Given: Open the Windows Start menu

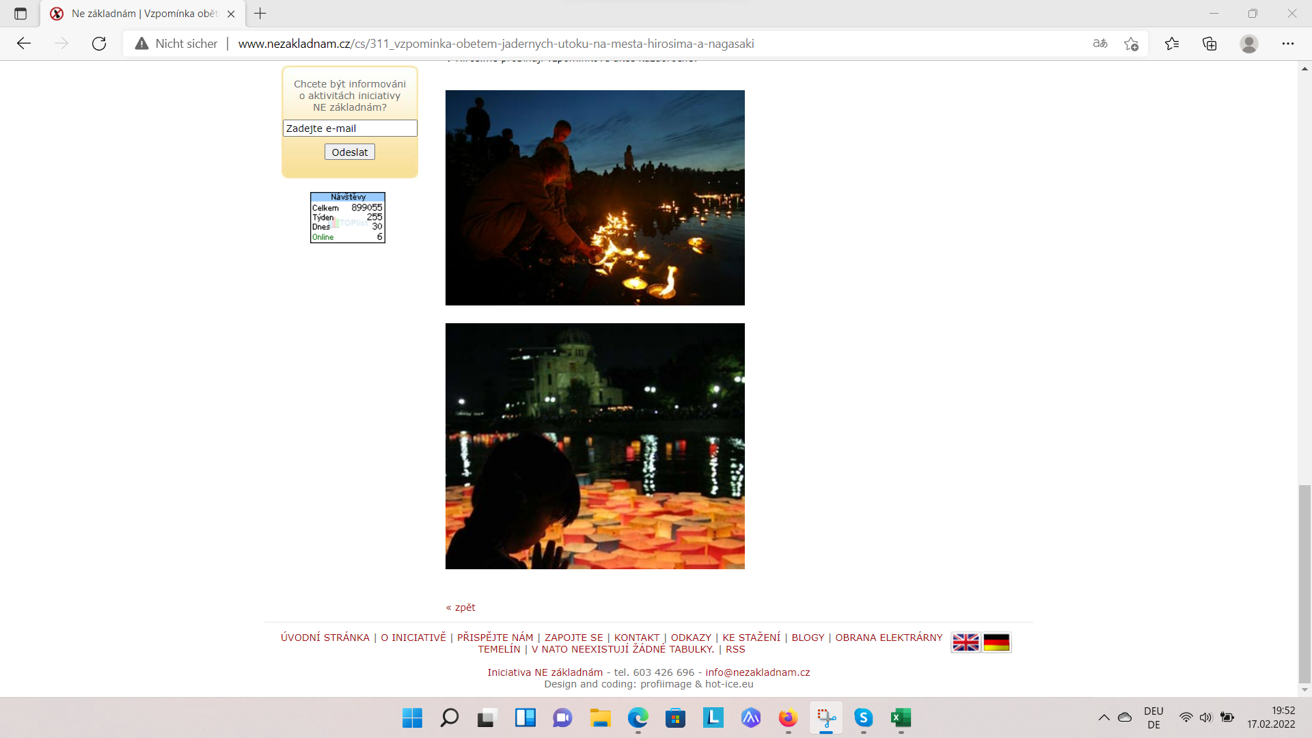Looking at the screenshot, I should 412,717.
